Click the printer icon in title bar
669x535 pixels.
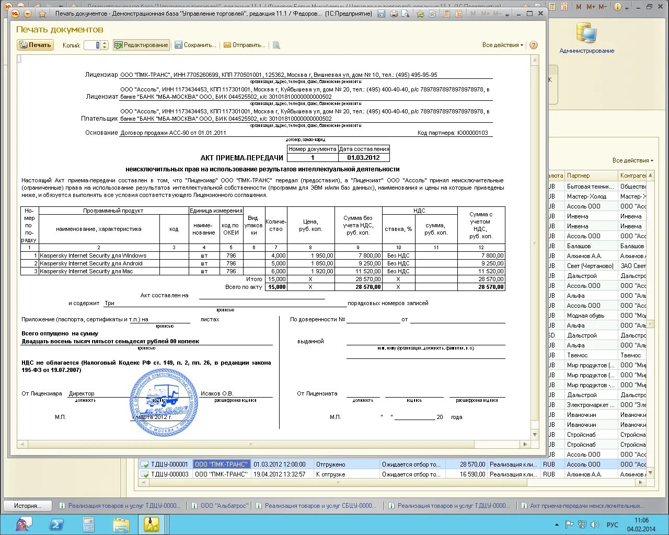(394, 14)
